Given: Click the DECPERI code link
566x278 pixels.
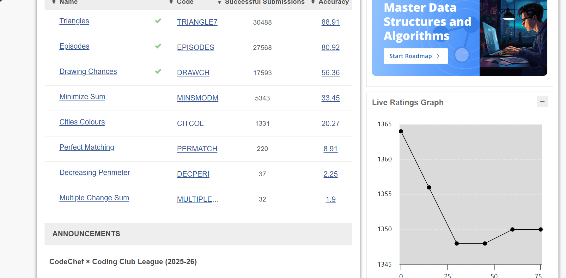Looking at the screenshot, I should pyautogui.click(x=193, y=174).
